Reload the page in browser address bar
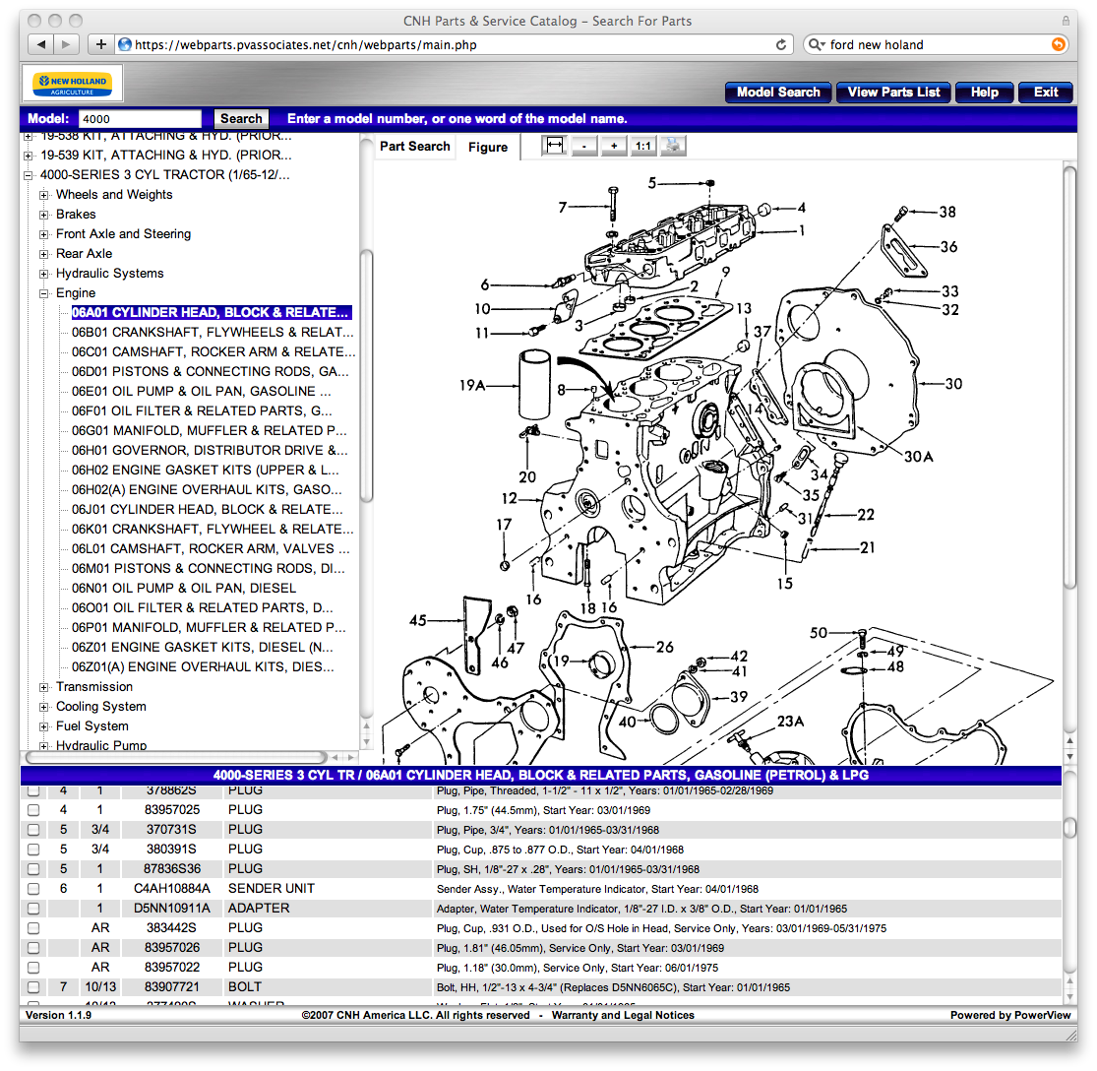The width and height of the screenshot is (1097, 1071). 782,44
